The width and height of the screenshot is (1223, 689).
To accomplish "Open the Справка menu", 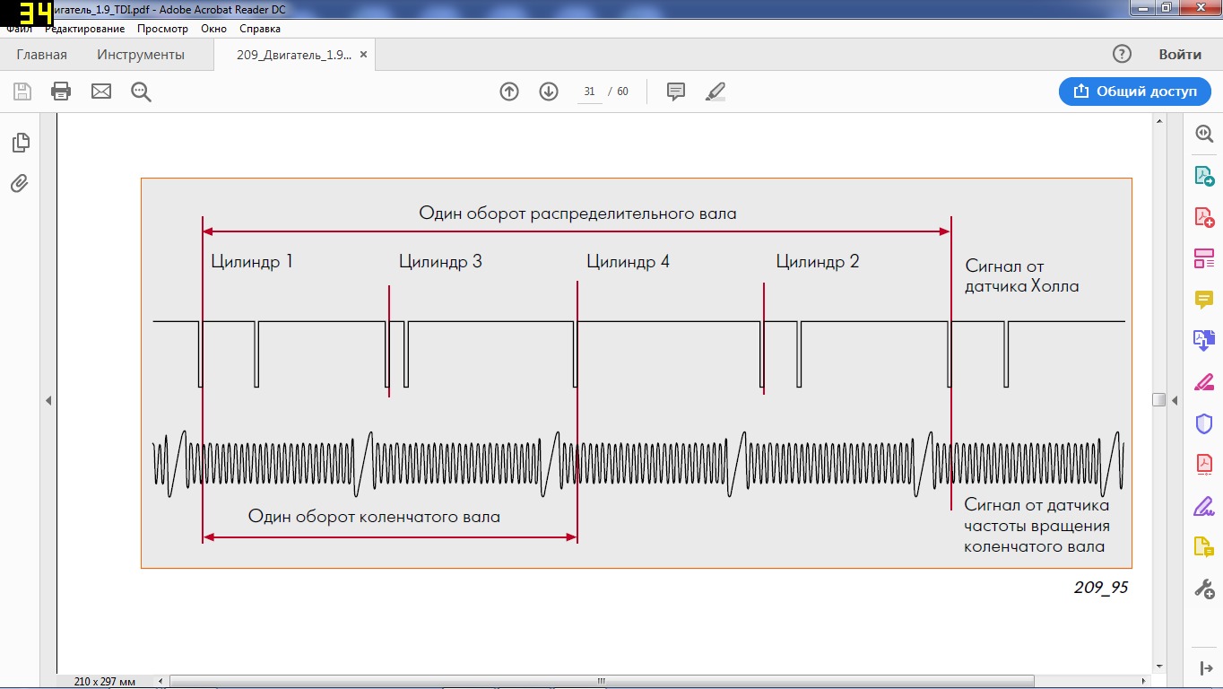I will 260,29.
